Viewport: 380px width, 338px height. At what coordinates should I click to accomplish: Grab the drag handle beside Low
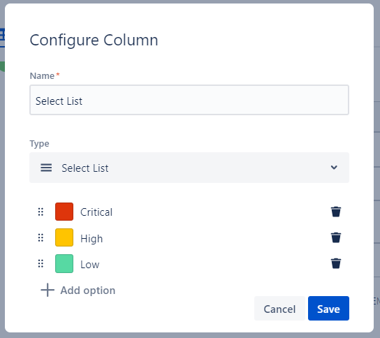[x=41, y=263]
